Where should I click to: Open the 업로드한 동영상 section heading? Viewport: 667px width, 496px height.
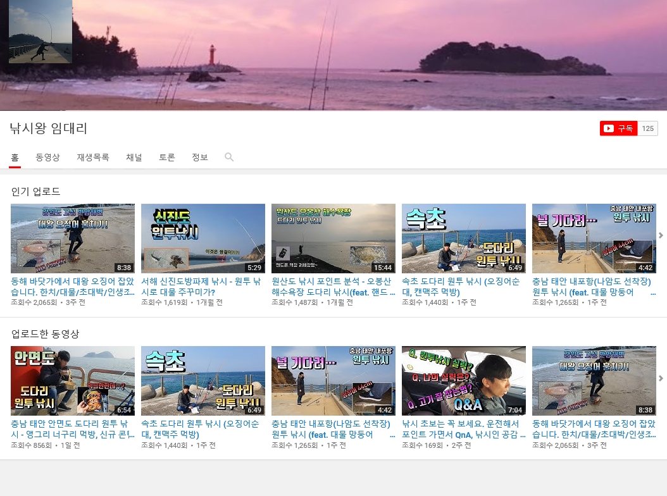click(x=45, y=333)
